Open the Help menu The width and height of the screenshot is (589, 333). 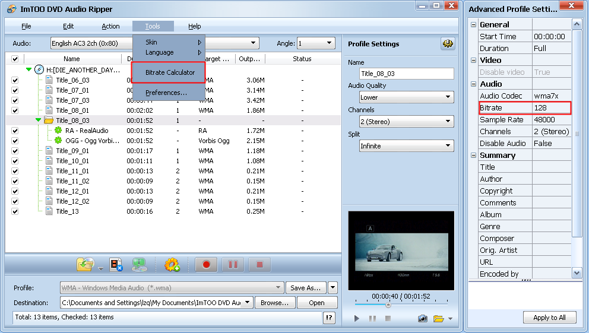pyautogui.click(x=195, y=26)
